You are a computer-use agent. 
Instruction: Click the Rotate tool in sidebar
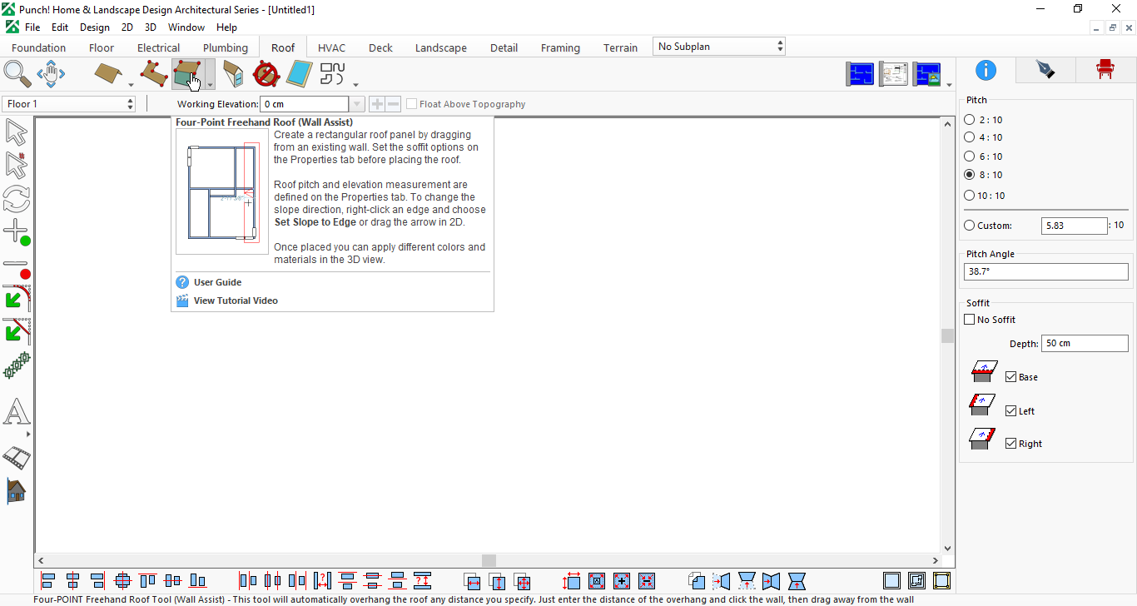(x=17, y=199)
